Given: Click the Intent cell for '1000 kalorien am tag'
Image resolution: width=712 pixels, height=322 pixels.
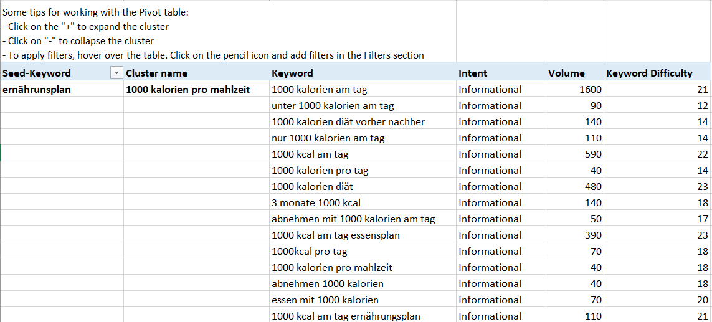Looking at the screenshot, I should coord(501,90).
